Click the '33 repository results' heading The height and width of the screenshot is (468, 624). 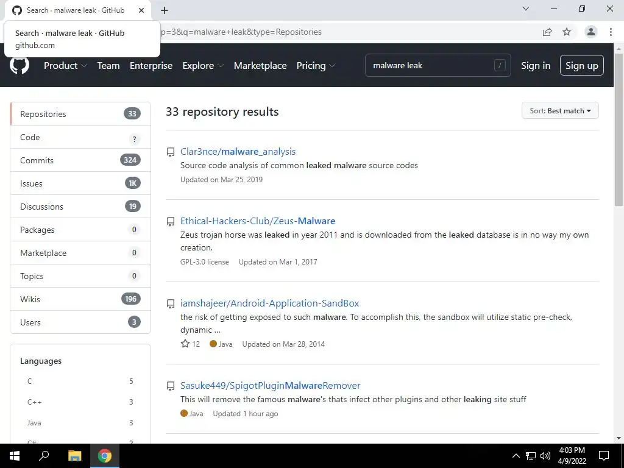point(222,112)
